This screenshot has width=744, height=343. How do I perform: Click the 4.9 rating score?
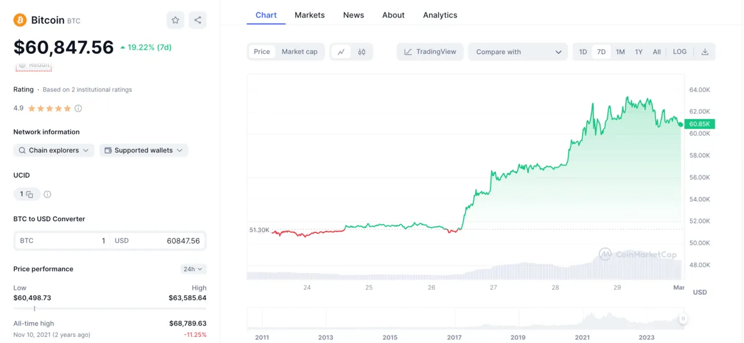click(x=19, y=108)
